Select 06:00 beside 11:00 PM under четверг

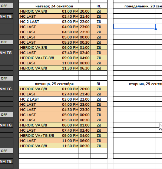pyautogui.click(x=85, y=63)
